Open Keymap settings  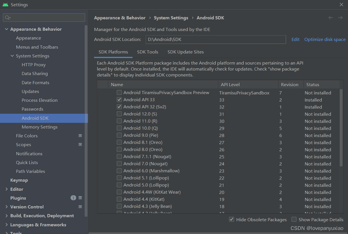pyautogui.click(x=19, y=180)
